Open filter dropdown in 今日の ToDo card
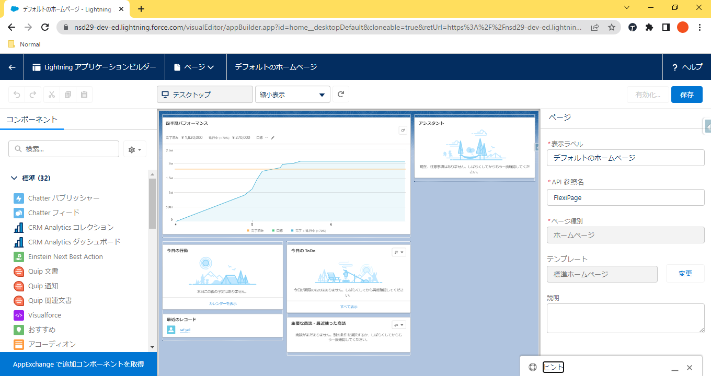 point(399,252)
